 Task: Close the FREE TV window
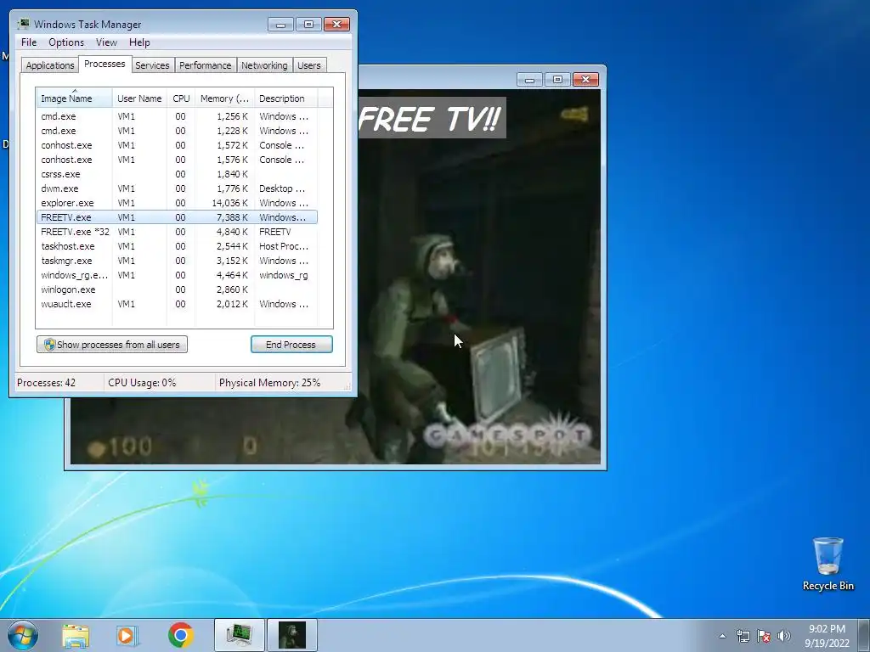point(585,80)
